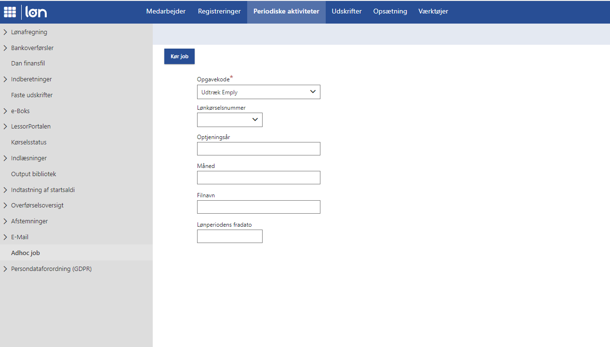
Task: Expand the Lønafregning chevron
Action: click(5, 32)
